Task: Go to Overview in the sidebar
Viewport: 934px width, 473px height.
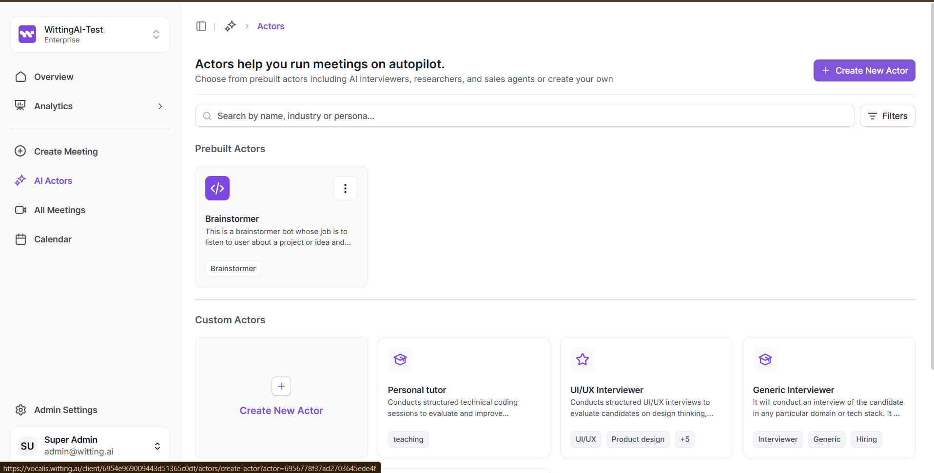Action: pyautogui.click(x=54, y=77)
